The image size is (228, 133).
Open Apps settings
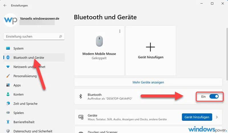[34, 85]
